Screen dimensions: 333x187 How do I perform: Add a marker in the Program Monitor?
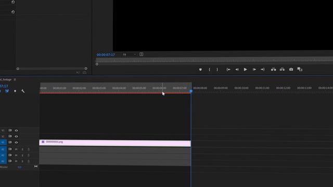click(x=200, y=70)
